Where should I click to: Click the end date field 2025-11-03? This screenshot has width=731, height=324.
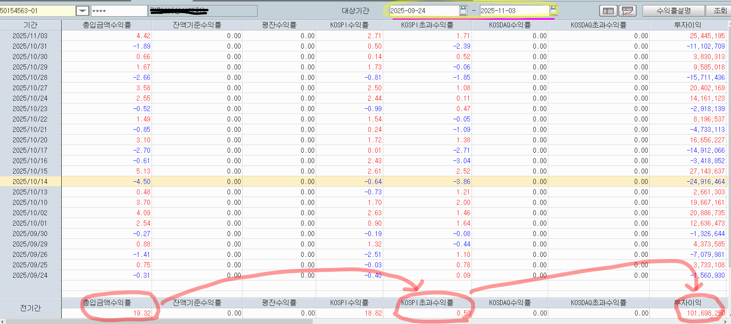click(x=514, y=11)
